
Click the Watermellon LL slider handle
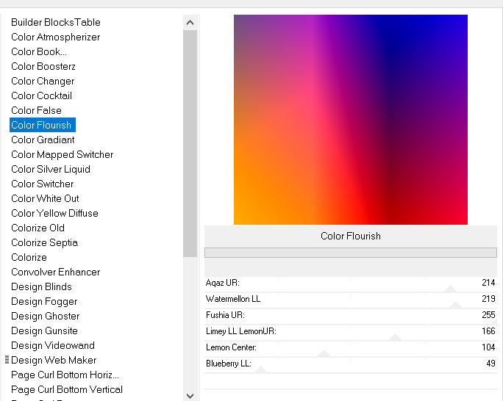[x=455, y=305]
